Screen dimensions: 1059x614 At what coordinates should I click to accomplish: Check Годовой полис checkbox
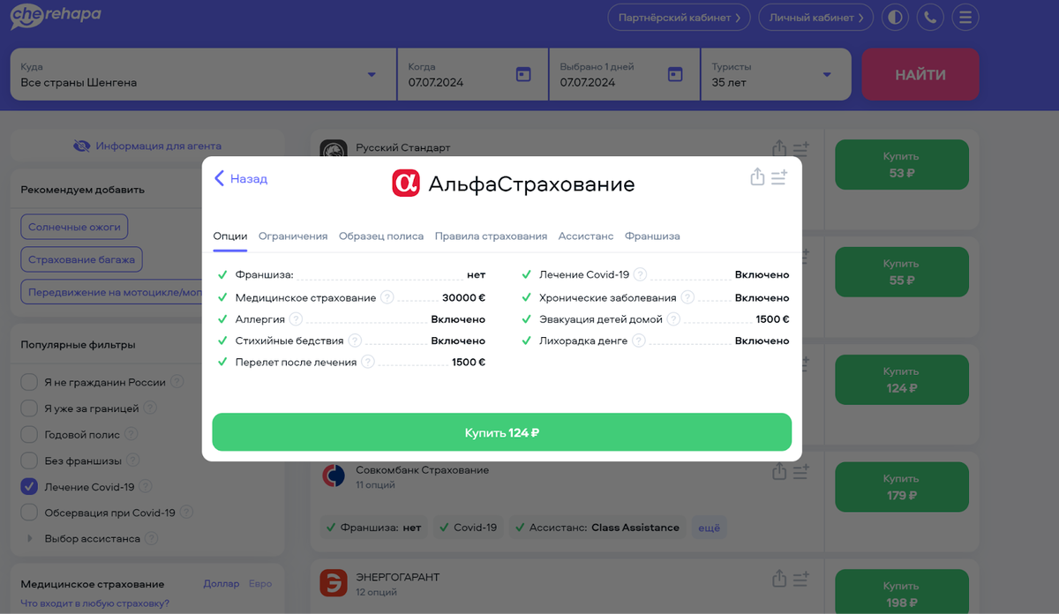(x=29, y=434)
